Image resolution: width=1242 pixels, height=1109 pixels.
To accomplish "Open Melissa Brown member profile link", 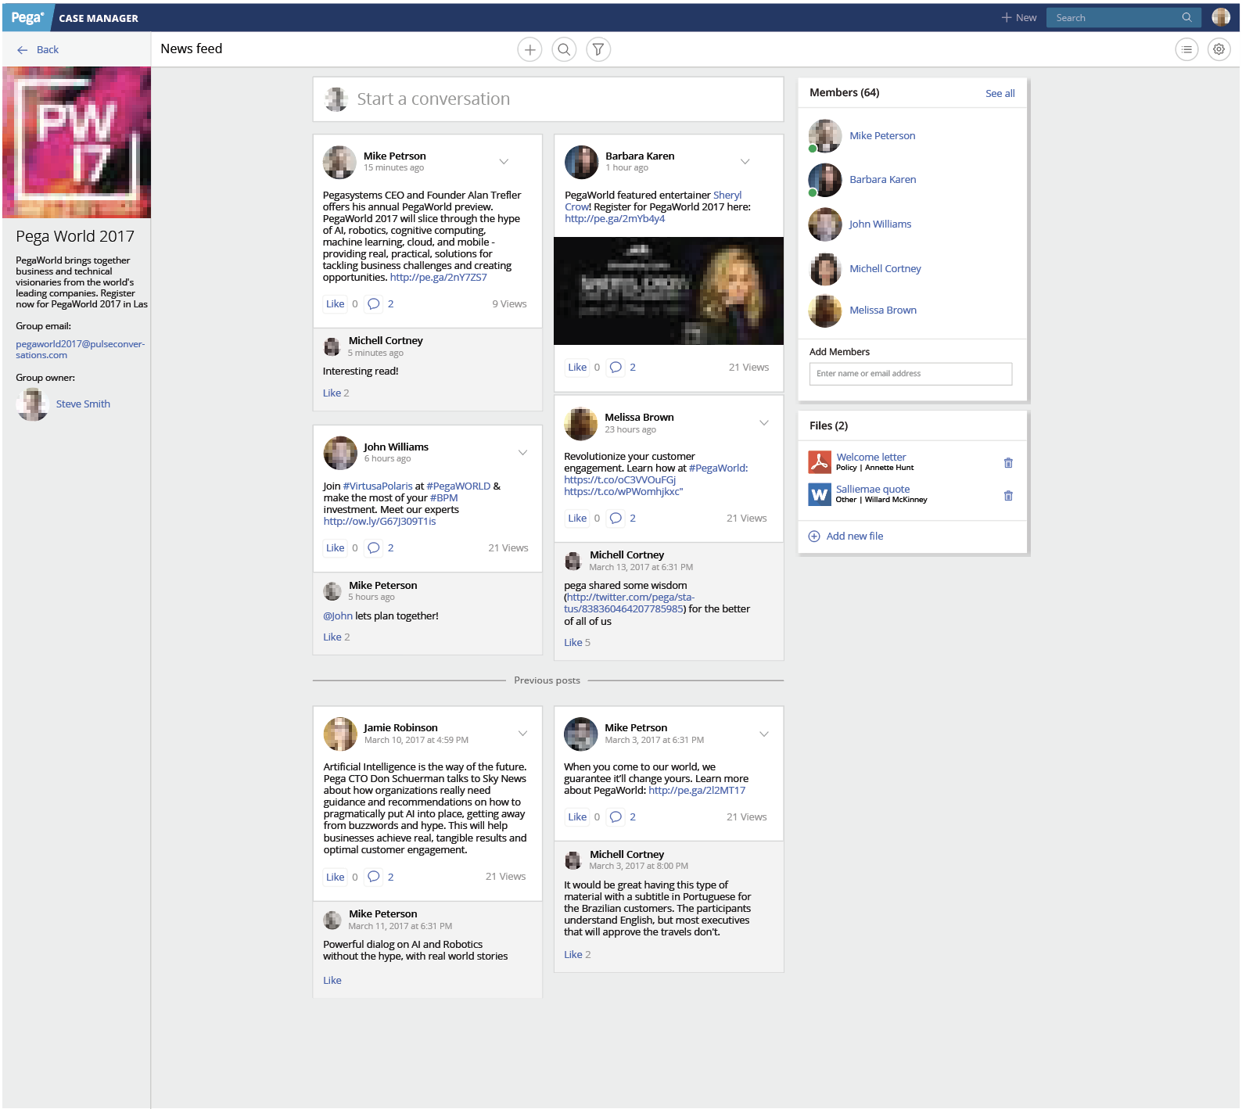I will [x=883, y=310].
